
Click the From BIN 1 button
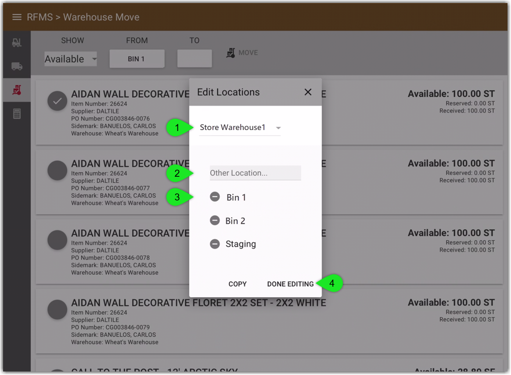pyautogui.click(x=137, y=59)
